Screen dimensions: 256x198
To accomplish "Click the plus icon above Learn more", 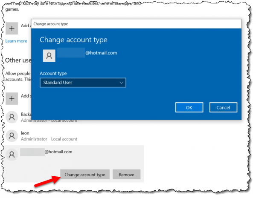I will 12,29.
